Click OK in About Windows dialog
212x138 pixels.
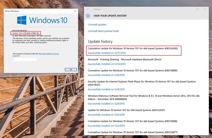click(71, 70)
